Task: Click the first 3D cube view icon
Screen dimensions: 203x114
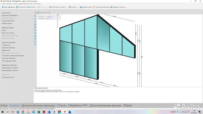Action: click(x=35, y=24)
